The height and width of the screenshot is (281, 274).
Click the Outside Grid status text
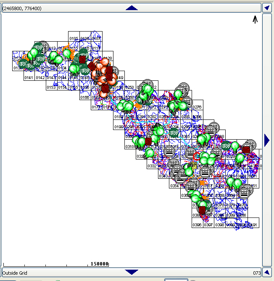(17, 273)
